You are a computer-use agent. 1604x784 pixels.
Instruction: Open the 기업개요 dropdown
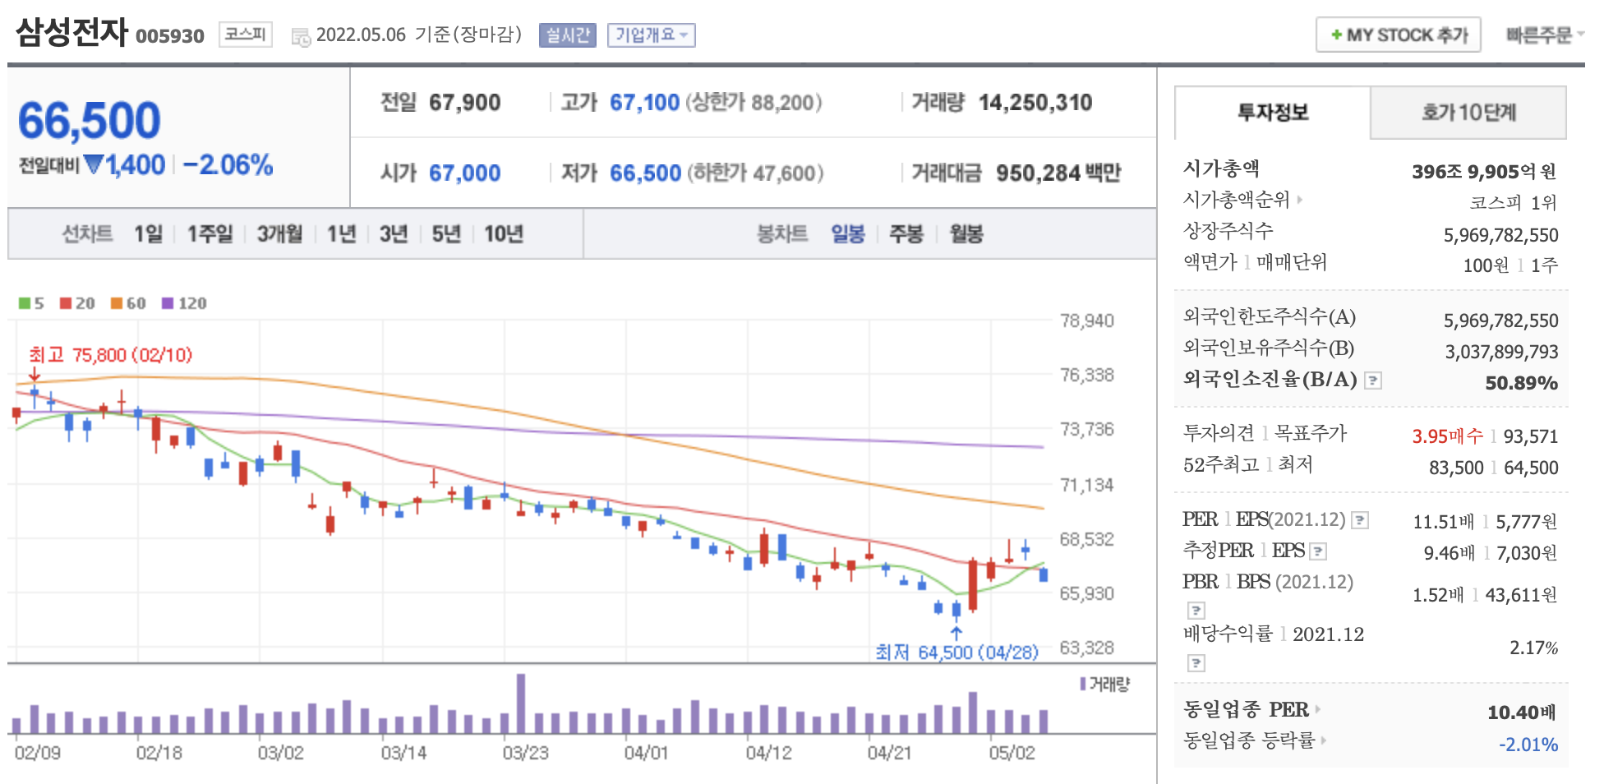652,35
